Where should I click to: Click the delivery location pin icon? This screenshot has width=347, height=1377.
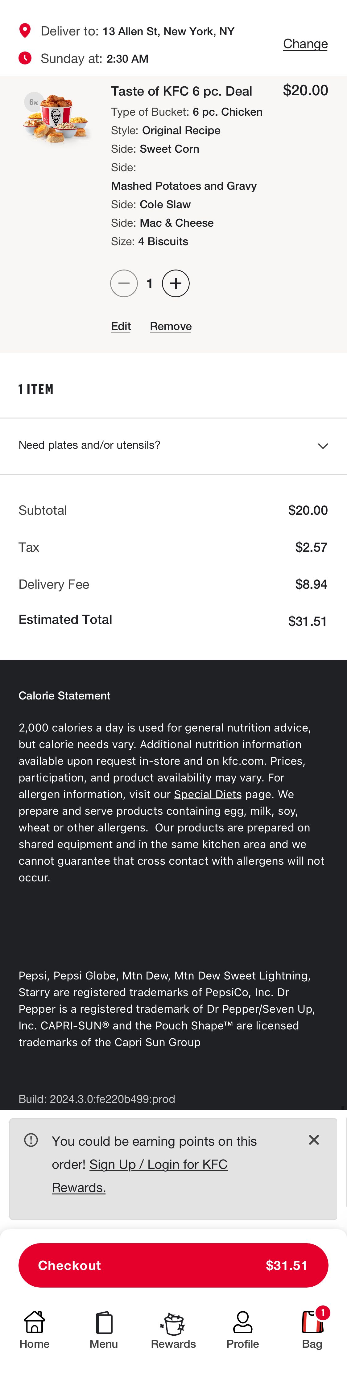coord(25,31)
